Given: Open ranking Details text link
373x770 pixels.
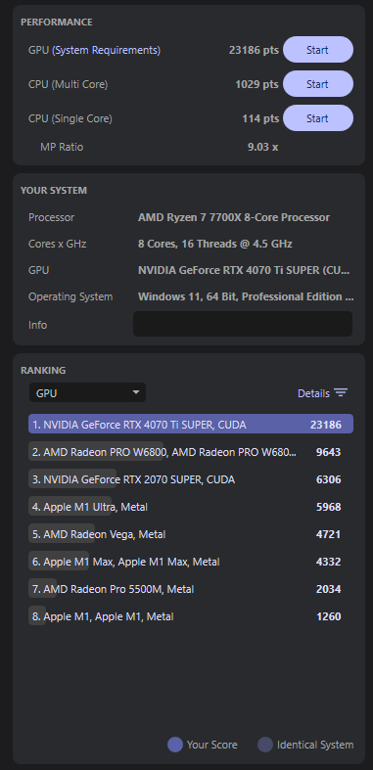Looking at the screenshot, I should click(x=313, y=393).
